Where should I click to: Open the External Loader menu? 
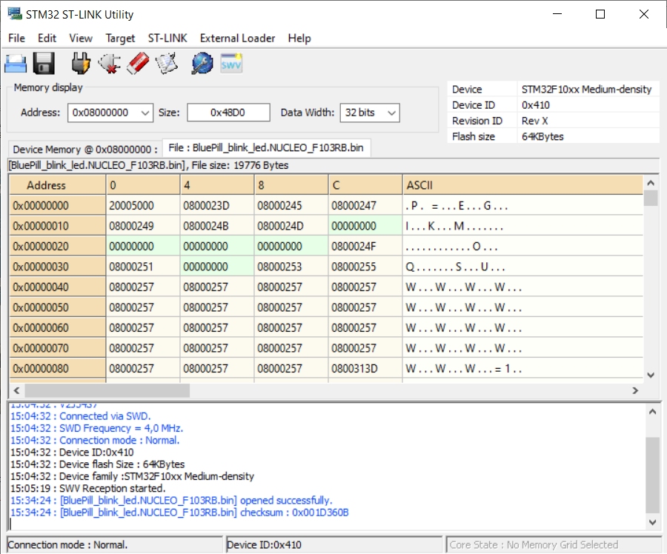click(x=237, y=38)
